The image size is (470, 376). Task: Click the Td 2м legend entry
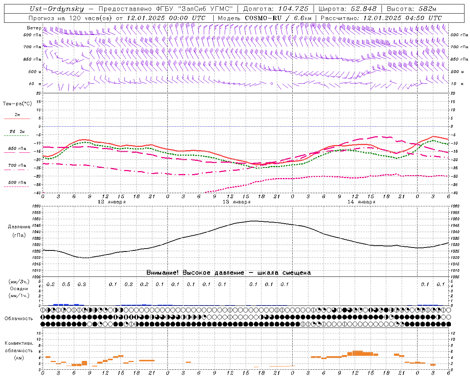pos(17,131)
